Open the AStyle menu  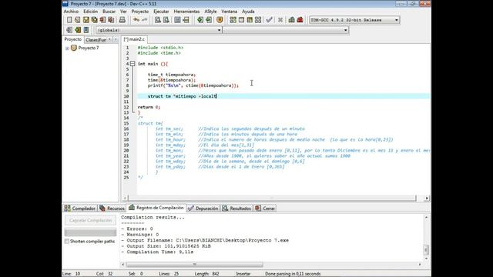[210, 12]
